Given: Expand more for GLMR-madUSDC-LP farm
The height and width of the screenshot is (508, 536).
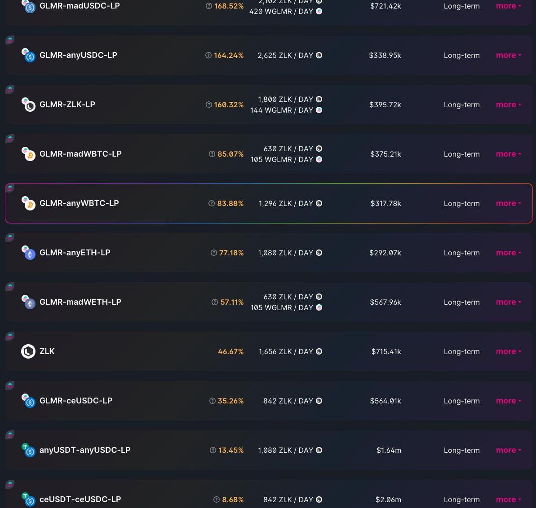Looking at the screenshot, I should click(x=509, y=6).
